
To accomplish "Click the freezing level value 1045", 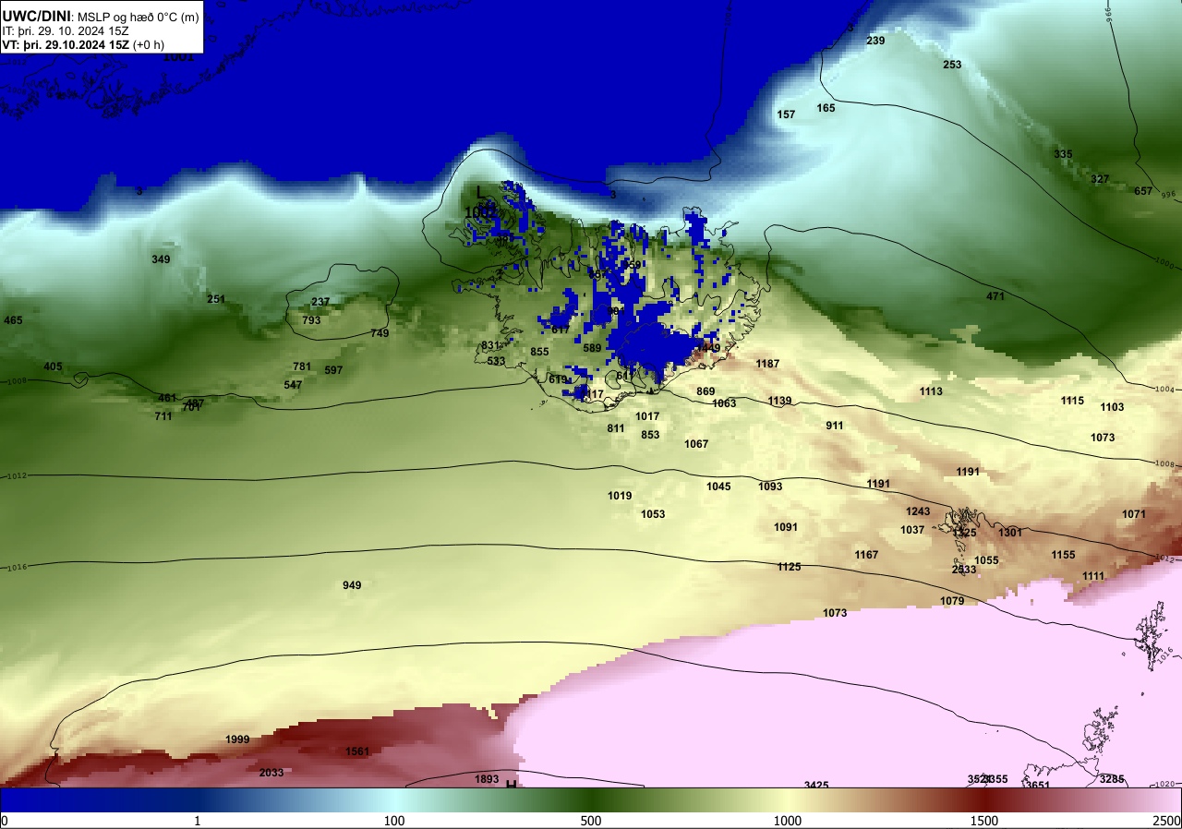I will 718,487.
